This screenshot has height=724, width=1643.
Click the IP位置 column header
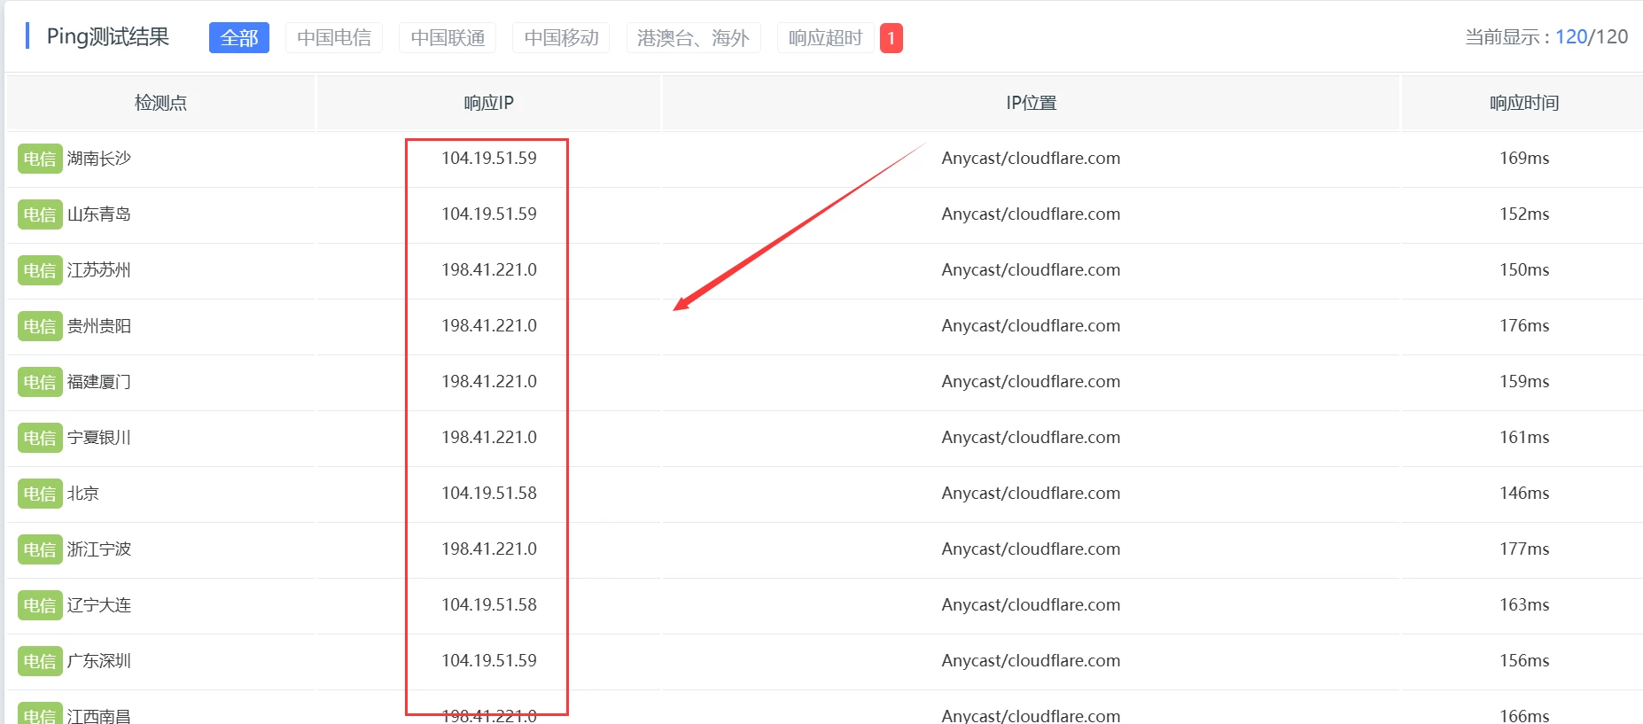click(1031, 103)
